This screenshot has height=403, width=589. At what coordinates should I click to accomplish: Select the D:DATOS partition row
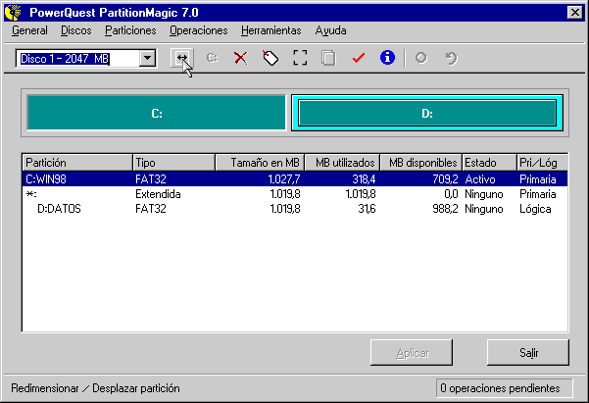coord(295,209)
